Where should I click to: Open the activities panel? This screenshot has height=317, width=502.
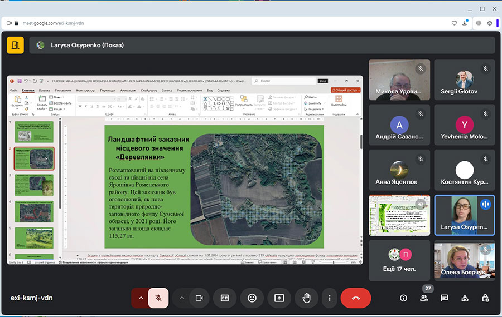click(x=465, y=298)
